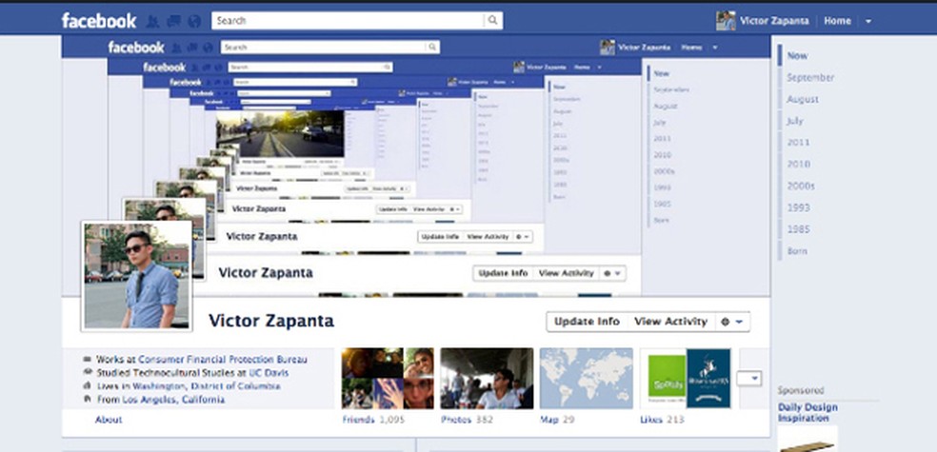Click the View Activity button
The height and width of the screenshot is (452, 937).
point(670,322)
